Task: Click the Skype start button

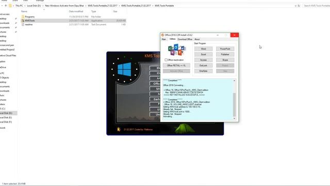Action: (x=225, y=60)
